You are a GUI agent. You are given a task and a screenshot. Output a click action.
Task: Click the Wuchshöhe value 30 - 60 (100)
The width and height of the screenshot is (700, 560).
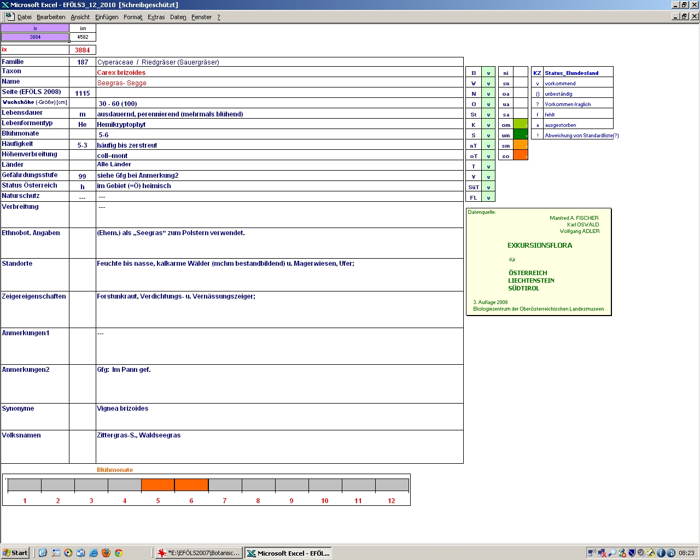pyautogui.click(x=118, y=104)
